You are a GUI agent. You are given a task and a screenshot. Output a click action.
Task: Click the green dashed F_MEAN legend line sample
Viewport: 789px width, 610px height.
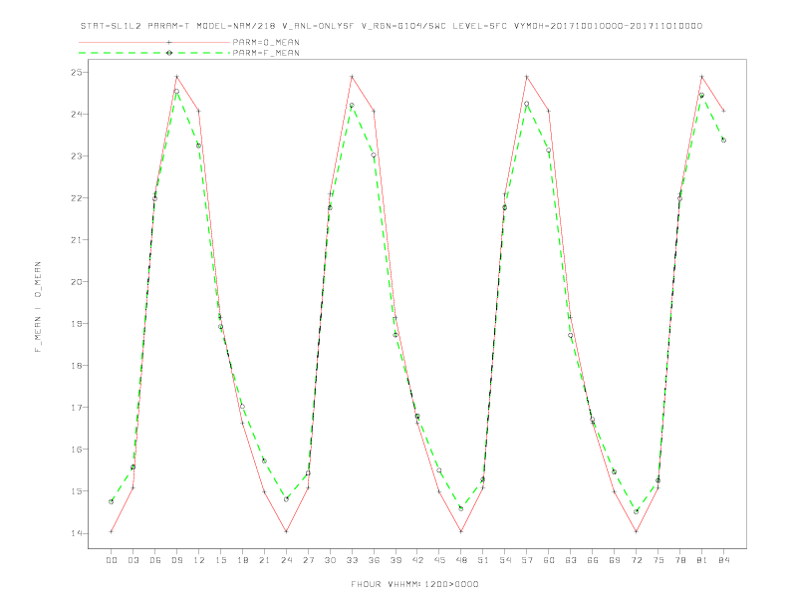click(154, 53)
